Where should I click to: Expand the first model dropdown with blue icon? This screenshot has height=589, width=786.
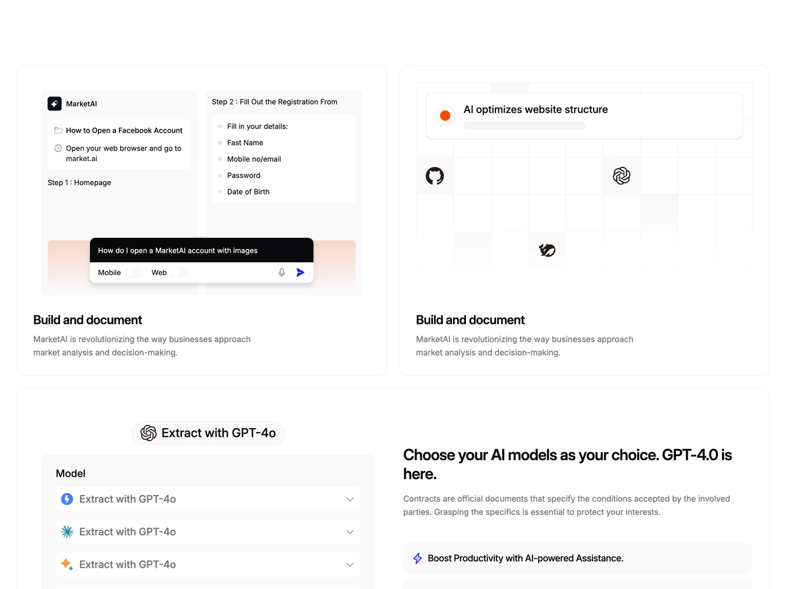[x=208, y=499]
